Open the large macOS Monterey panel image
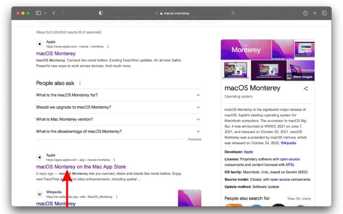343x214 pixels. point(246,49)
